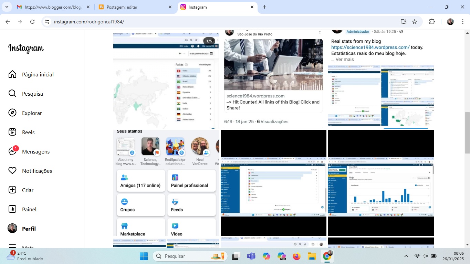Open Task View icon on taskbar
This screenshot has height=264, width=470.
point(236,256)
